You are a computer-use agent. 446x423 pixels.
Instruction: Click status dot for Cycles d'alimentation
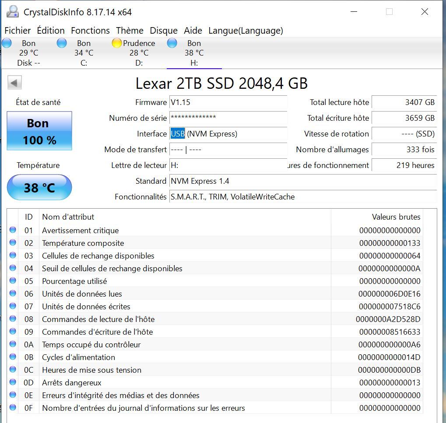click(x=13, y=357)
